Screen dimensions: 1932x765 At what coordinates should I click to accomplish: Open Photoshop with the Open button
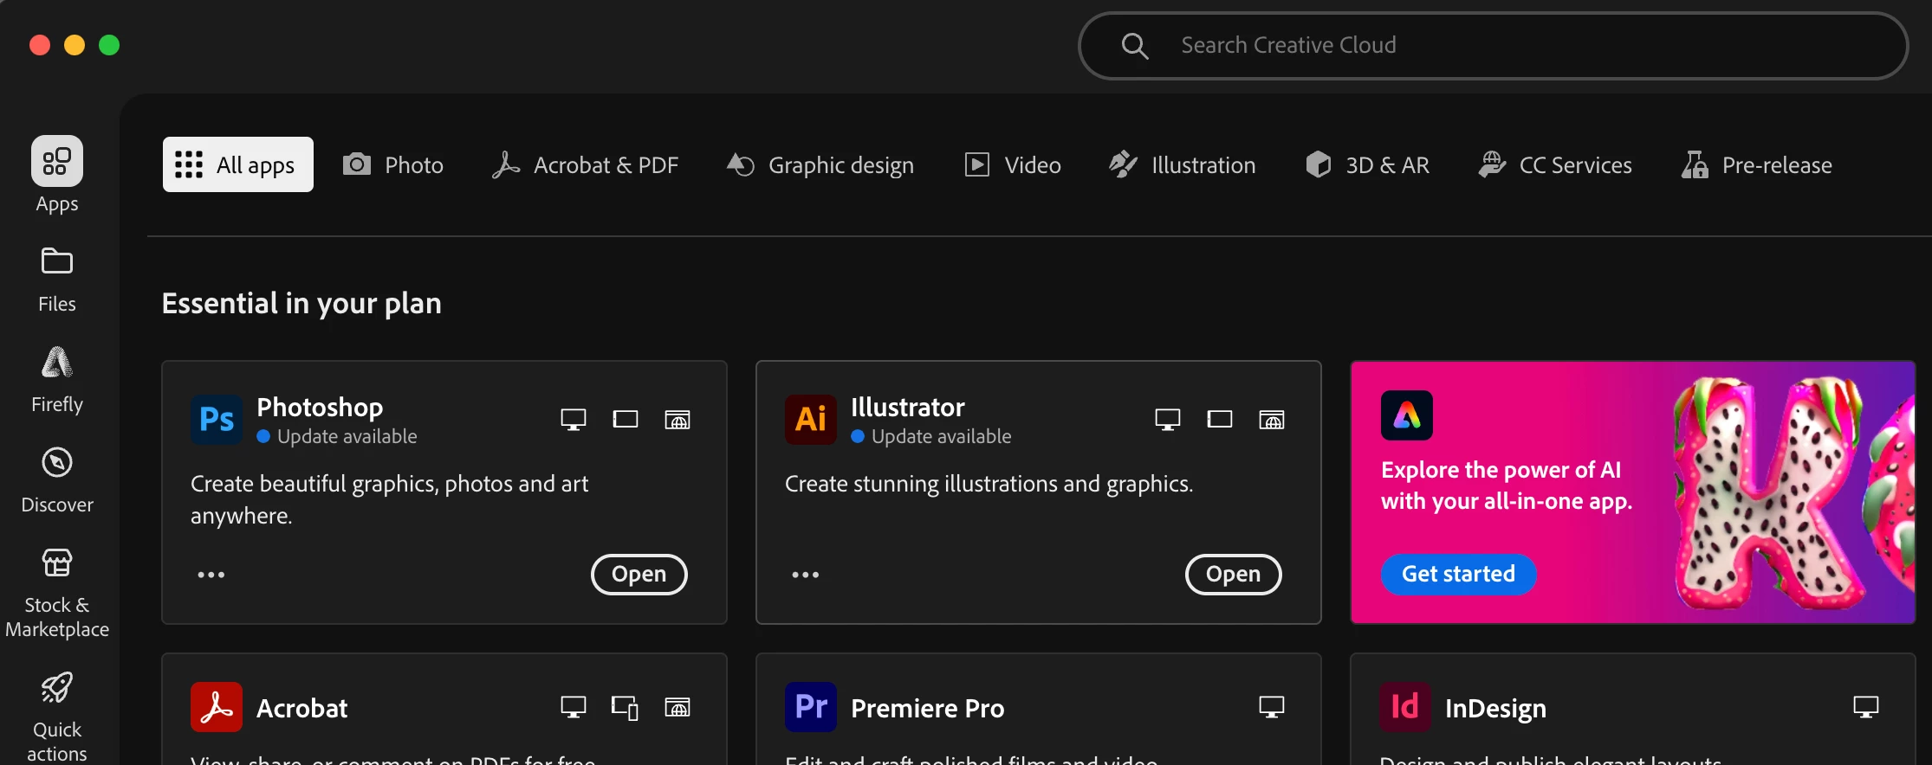[x=639, y=575]
